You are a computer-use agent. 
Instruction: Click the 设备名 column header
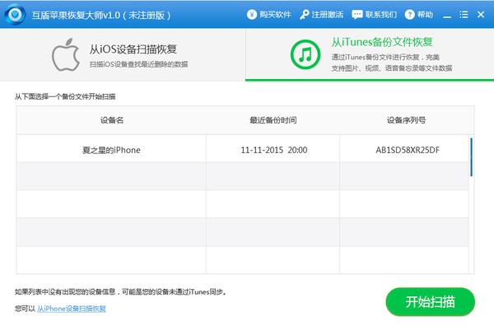click(x=112, y=120)
